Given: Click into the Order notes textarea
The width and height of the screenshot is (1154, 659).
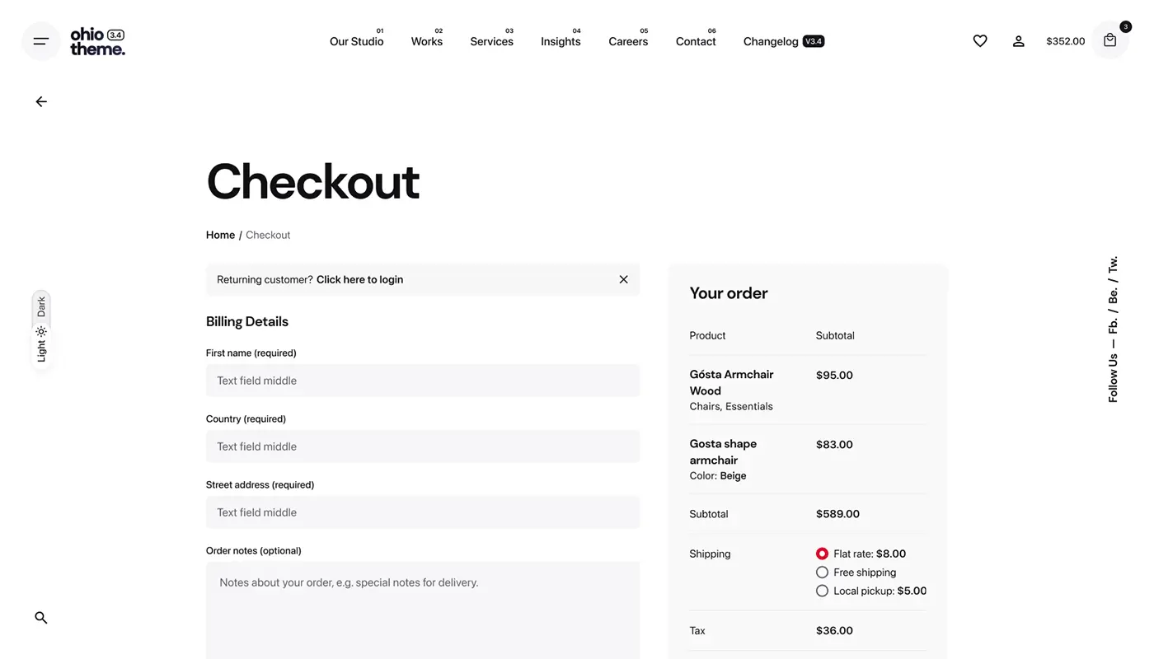Looking at the screenshot, I should click(423, 610).
